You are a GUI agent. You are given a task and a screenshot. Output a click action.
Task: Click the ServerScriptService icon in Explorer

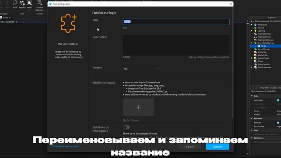coord(256,43)
